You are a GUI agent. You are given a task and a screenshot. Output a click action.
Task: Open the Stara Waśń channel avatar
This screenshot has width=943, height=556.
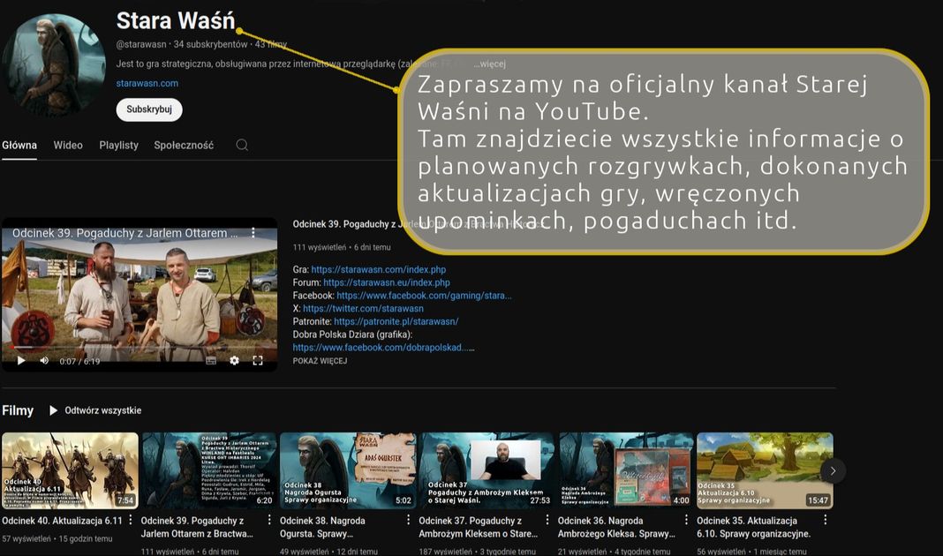[x=54, y=64]
